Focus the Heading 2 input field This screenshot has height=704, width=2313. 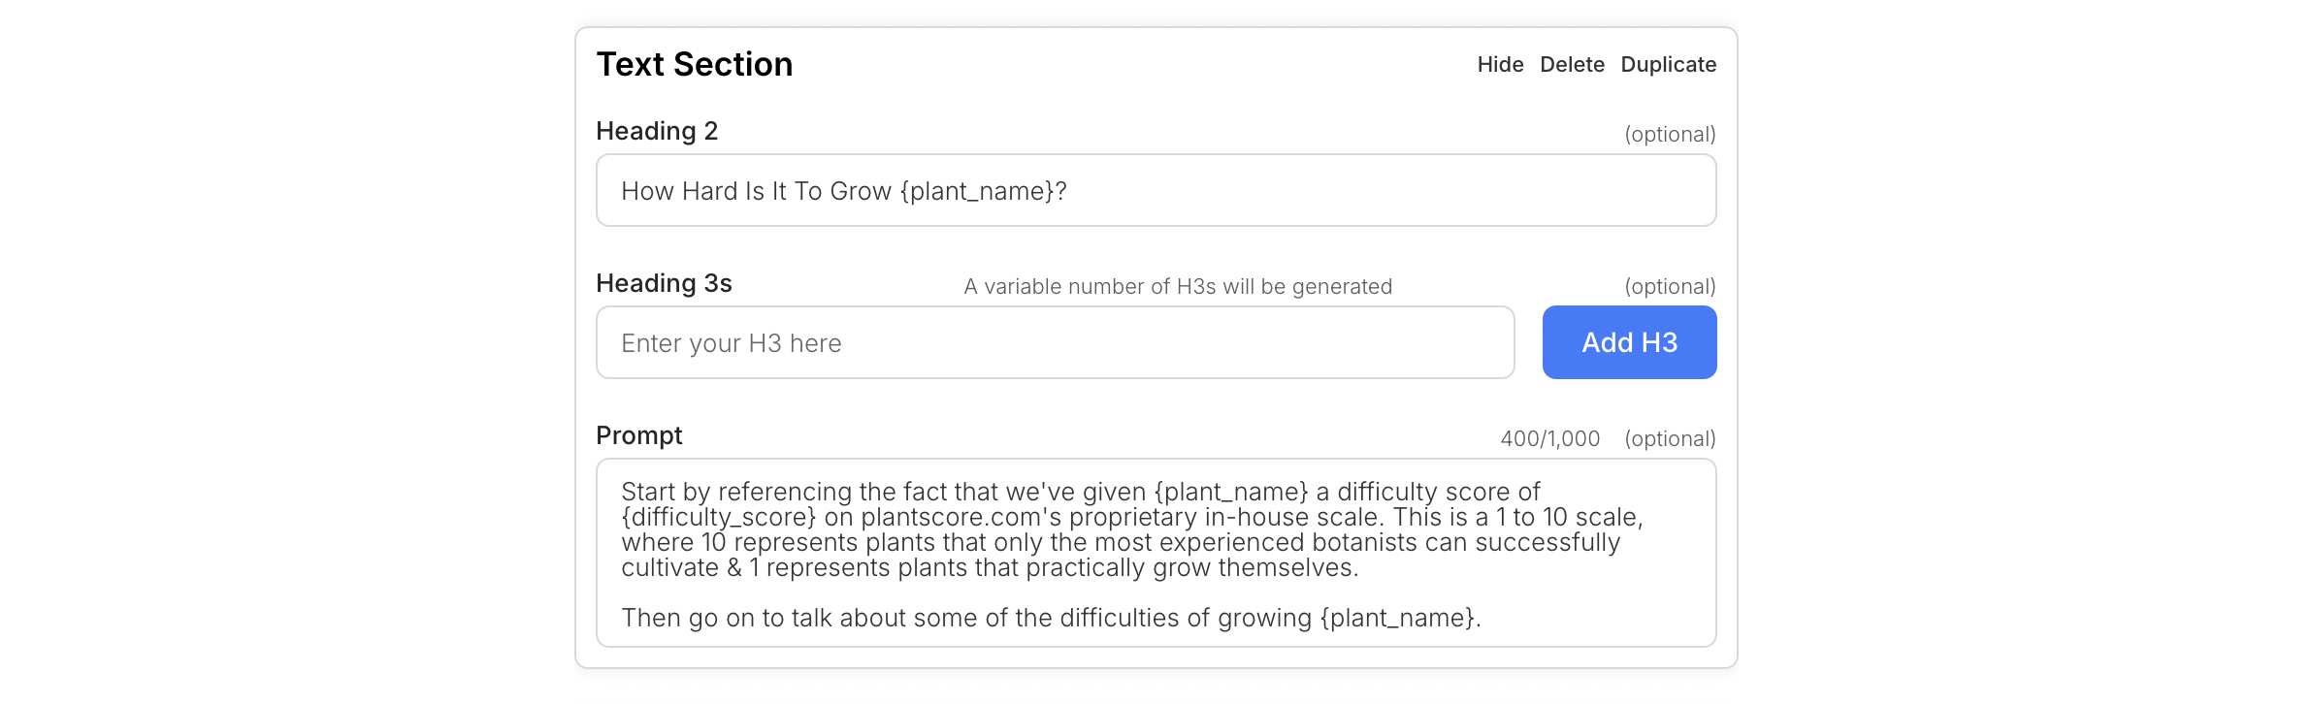coord(1156,190)
